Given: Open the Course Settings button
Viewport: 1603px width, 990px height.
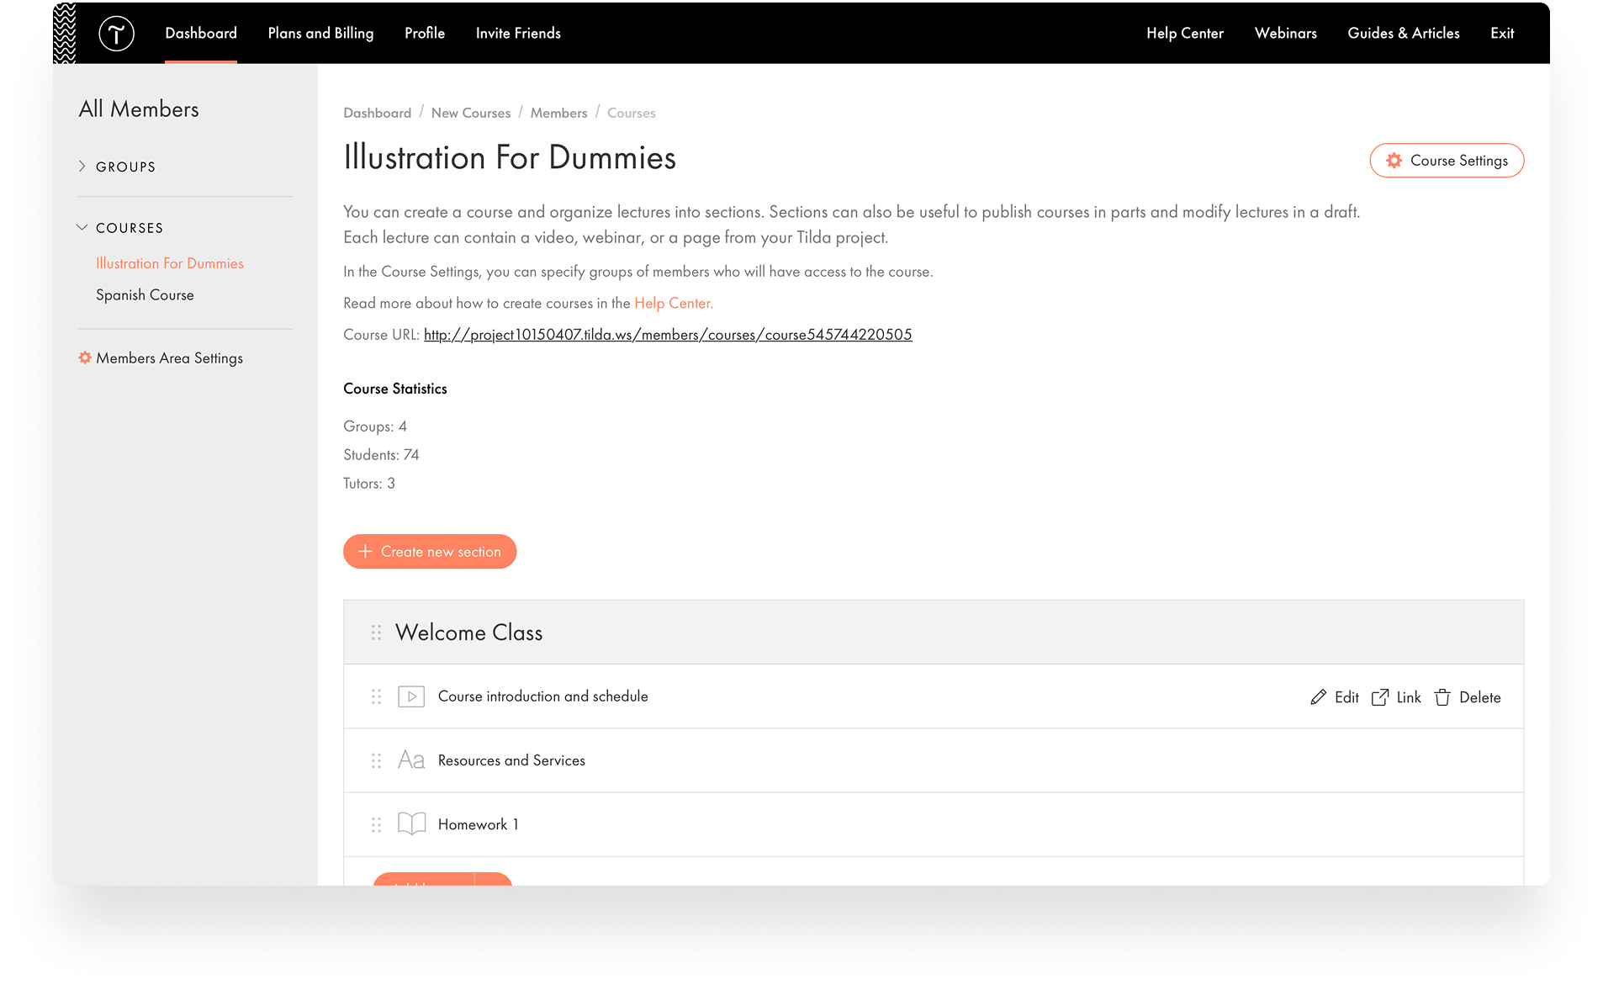Looking at the screenshot, I should tap(1446, 161).
